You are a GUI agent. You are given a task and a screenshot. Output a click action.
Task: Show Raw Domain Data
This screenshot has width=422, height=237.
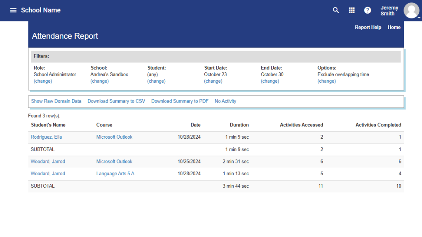[56, 101]
